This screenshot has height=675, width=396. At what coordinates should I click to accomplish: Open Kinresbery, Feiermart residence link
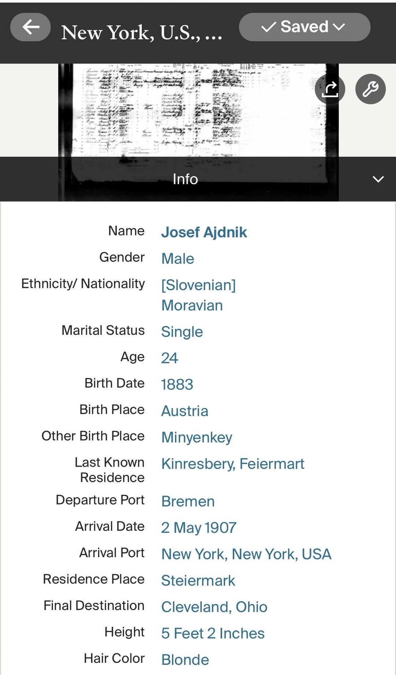pos(233,464)
